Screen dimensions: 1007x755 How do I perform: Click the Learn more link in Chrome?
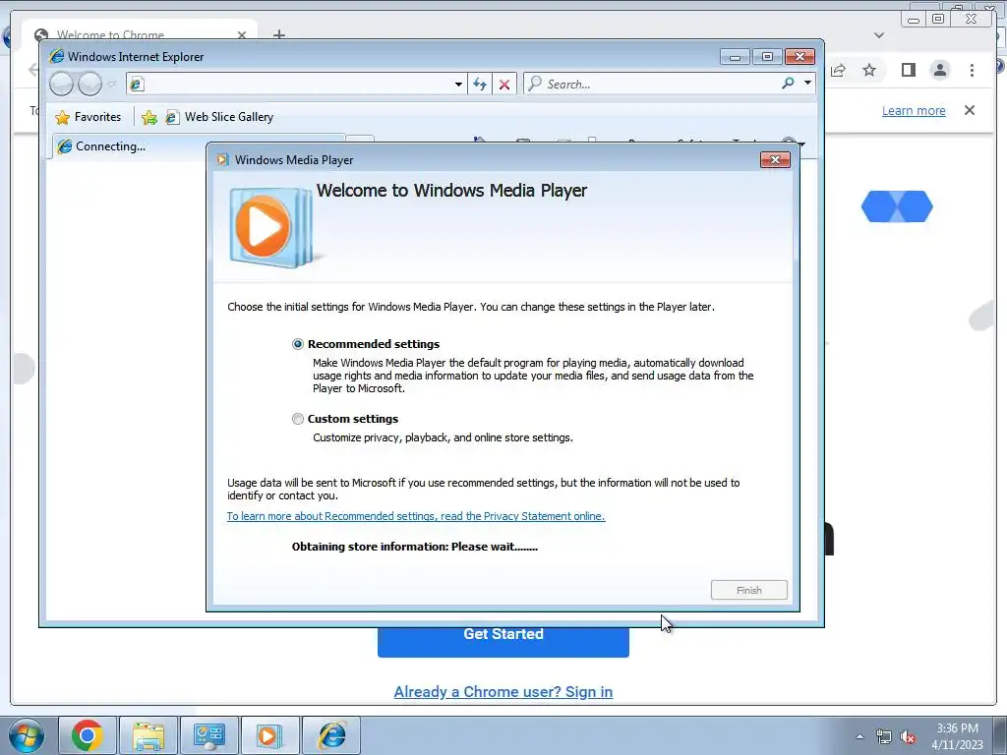[914, 110]
